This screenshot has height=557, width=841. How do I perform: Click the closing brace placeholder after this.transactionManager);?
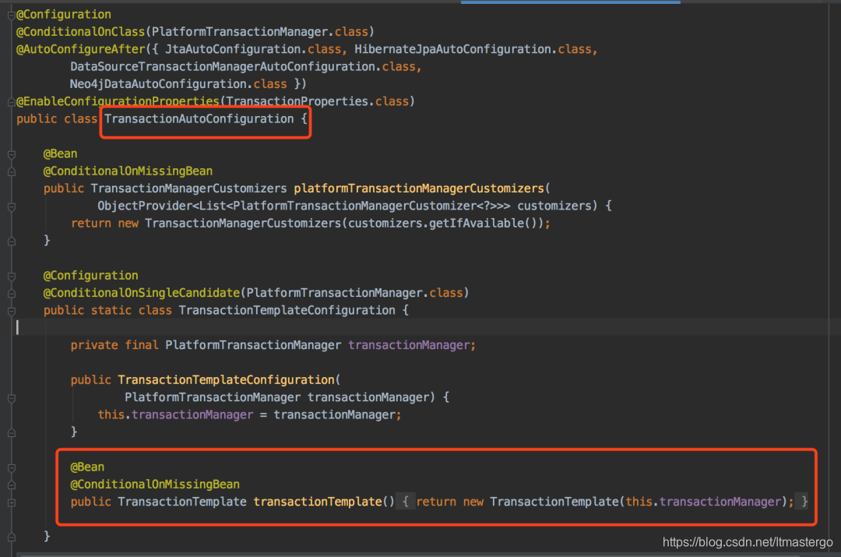[x=804, y=501]
